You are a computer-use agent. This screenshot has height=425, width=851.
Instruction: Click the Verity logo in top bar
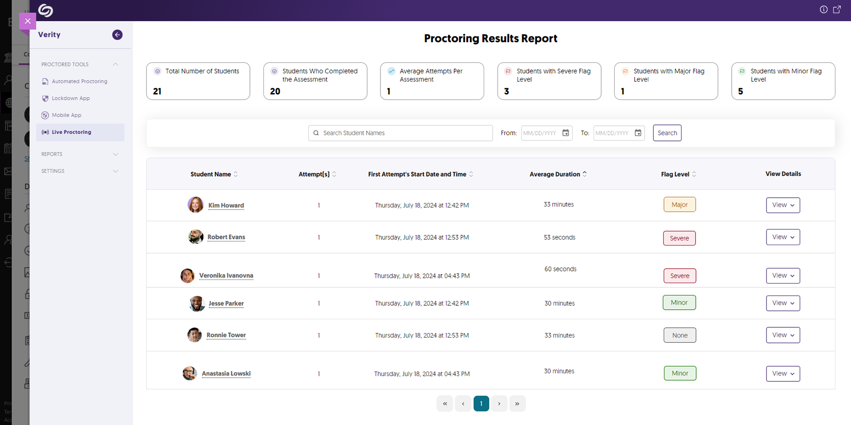click(46, 10)
